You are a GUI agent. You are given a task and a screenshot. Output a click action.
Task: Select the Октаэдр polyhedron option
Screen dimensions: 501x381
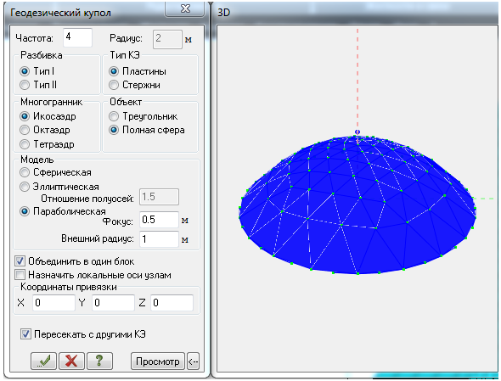[45, 130]
